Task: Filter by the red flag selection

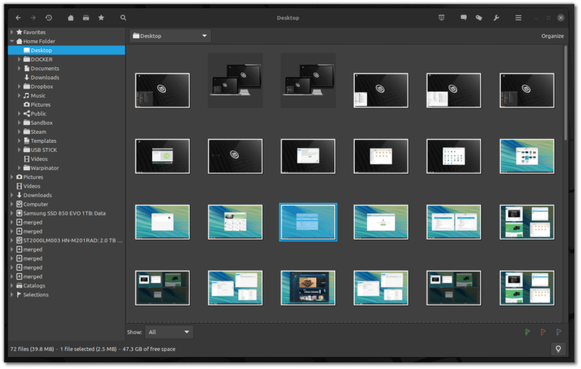Action: (x=543, y=332)
